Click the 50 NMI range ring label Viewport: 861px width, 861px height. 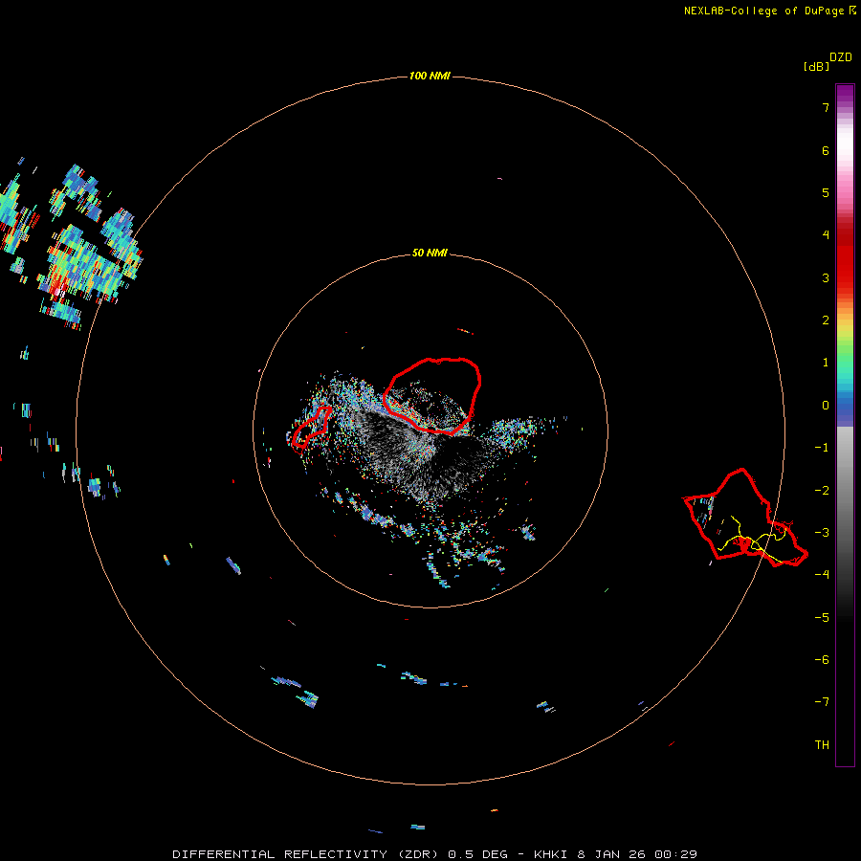pos(430,253)
